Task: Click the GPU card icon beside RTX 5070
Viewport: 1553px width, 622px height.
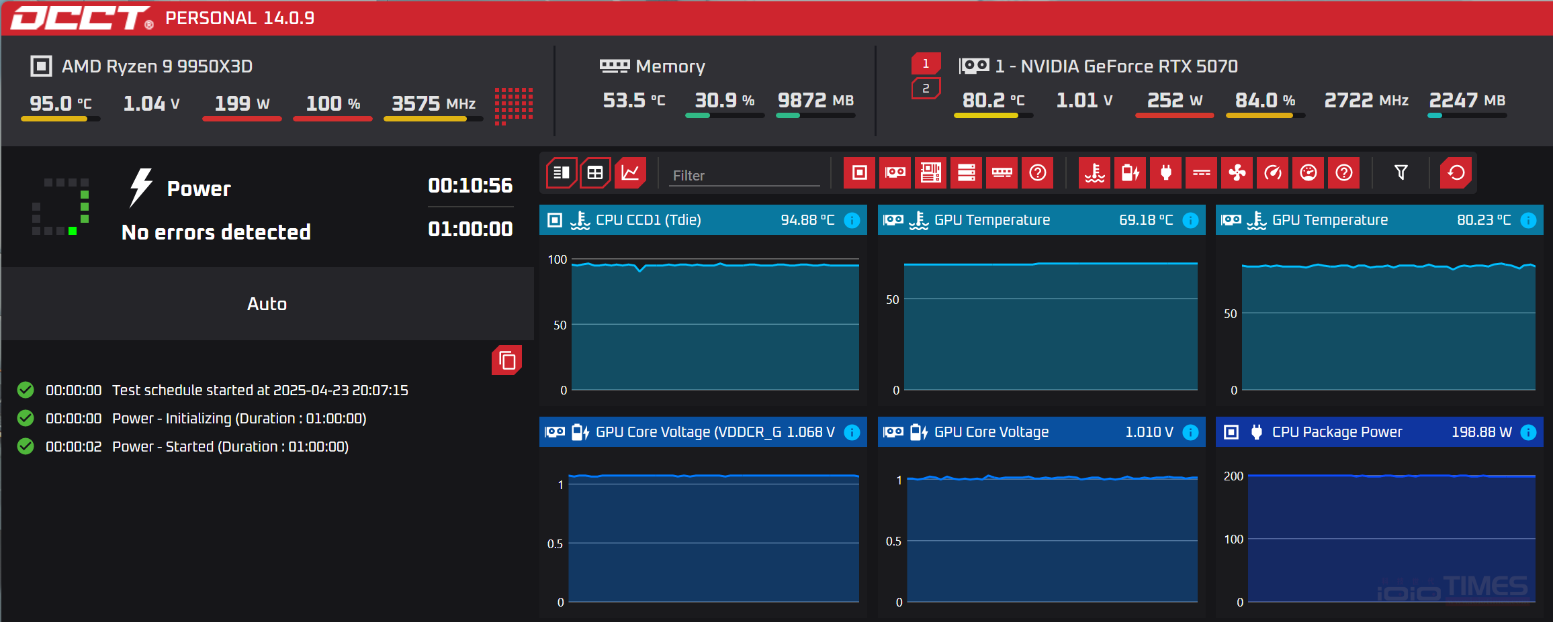Action: pos(974,66)
